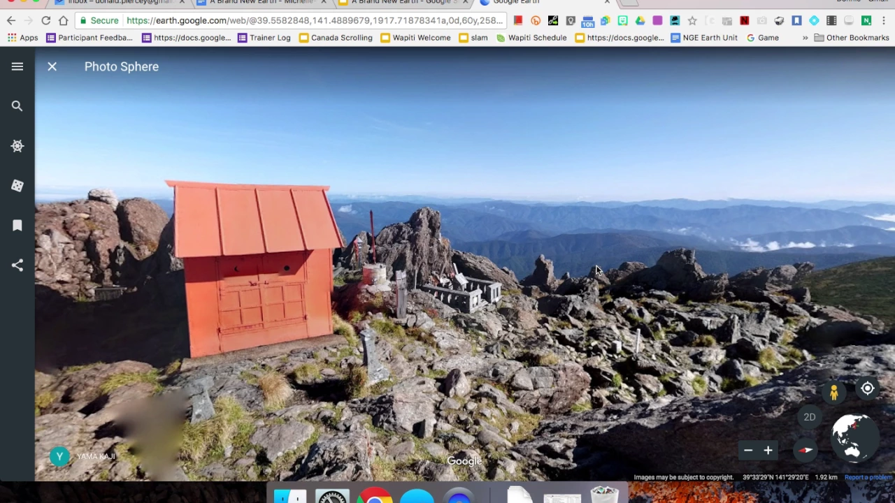Select the Pegman Street View icon
Image resolution: width=895 pixels, height=503 pixels.
833,393
